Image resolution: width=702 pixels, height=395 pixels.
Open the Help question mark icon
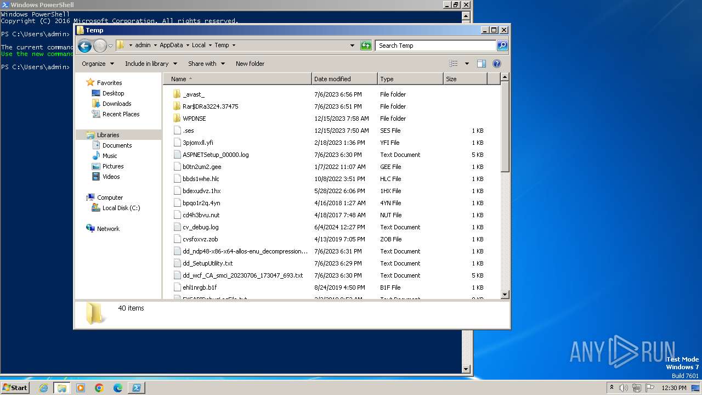(x=497, y=64)
